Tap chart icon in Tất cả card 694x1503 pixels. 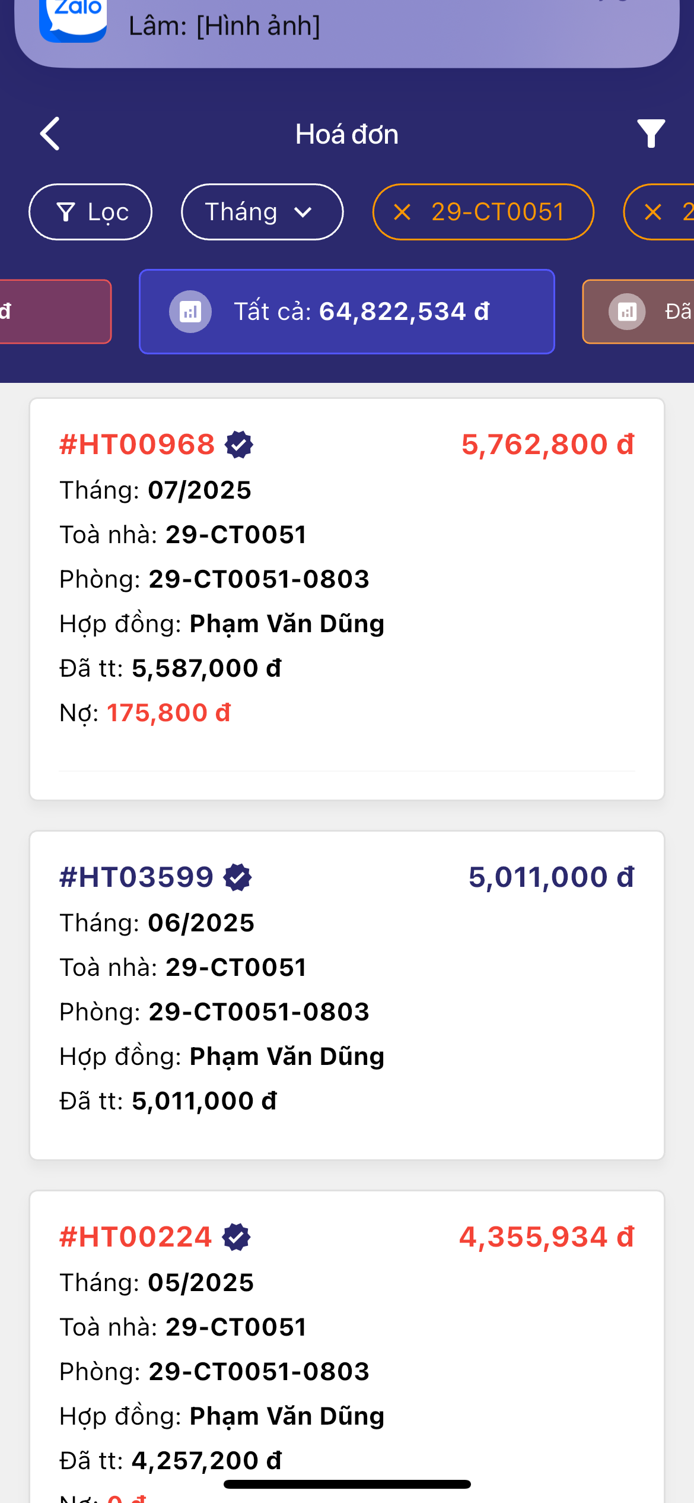(x=190, y=312)
